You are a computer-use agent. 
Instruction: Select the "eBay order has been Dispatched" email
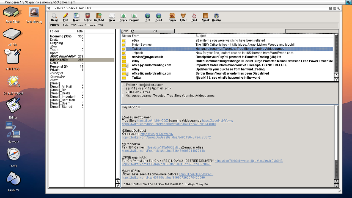(x=227, y=73)
